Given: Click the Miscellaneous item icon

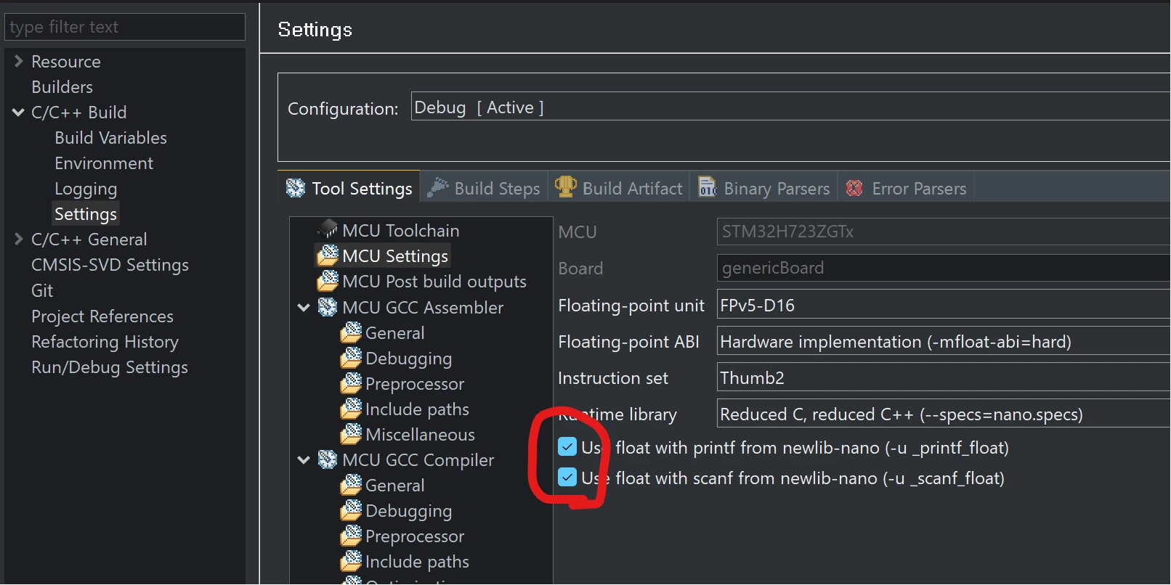Looking at the screenshot, I should (352, 434).
